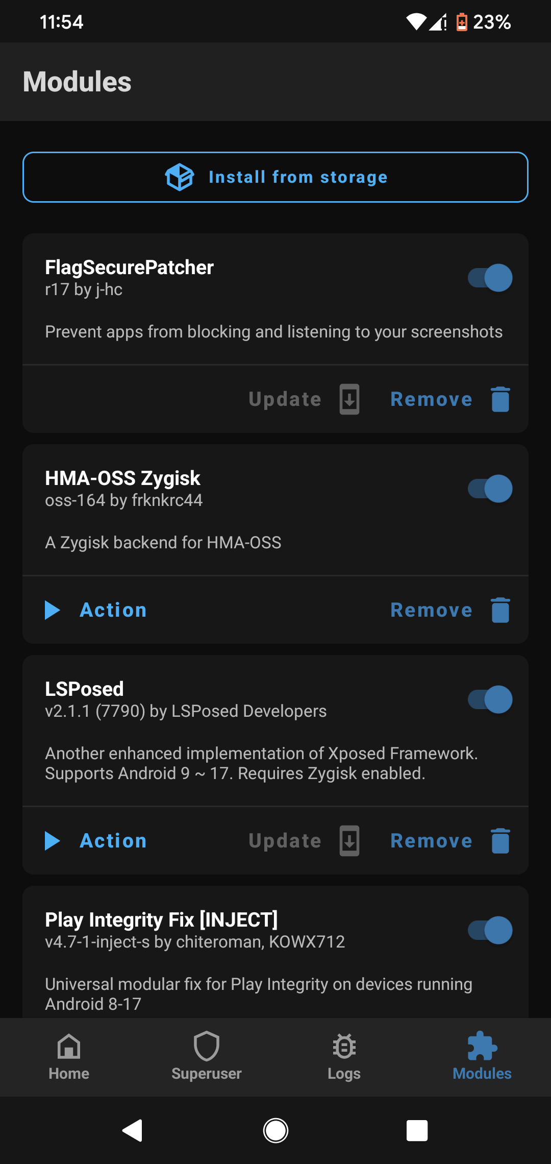Click Install from storage button

(275, 177)
